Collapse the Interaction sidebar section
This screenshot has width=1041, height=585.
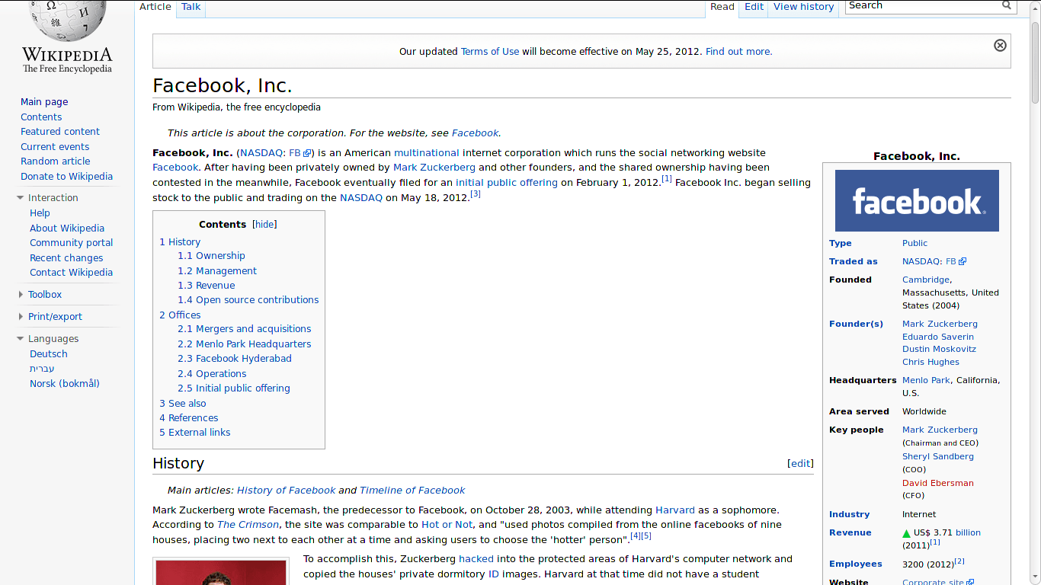[x=21, y=198]
